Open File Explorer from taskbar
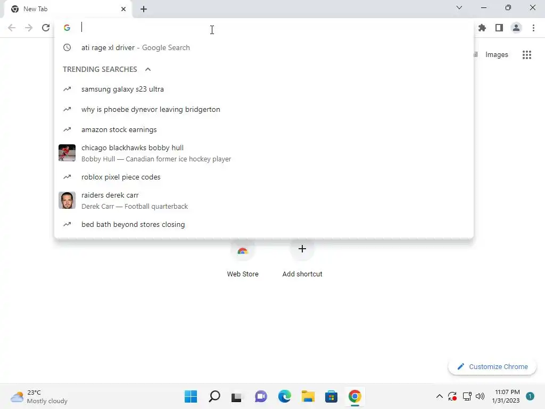This screenshot has width=545, height=409. (308, 396)
